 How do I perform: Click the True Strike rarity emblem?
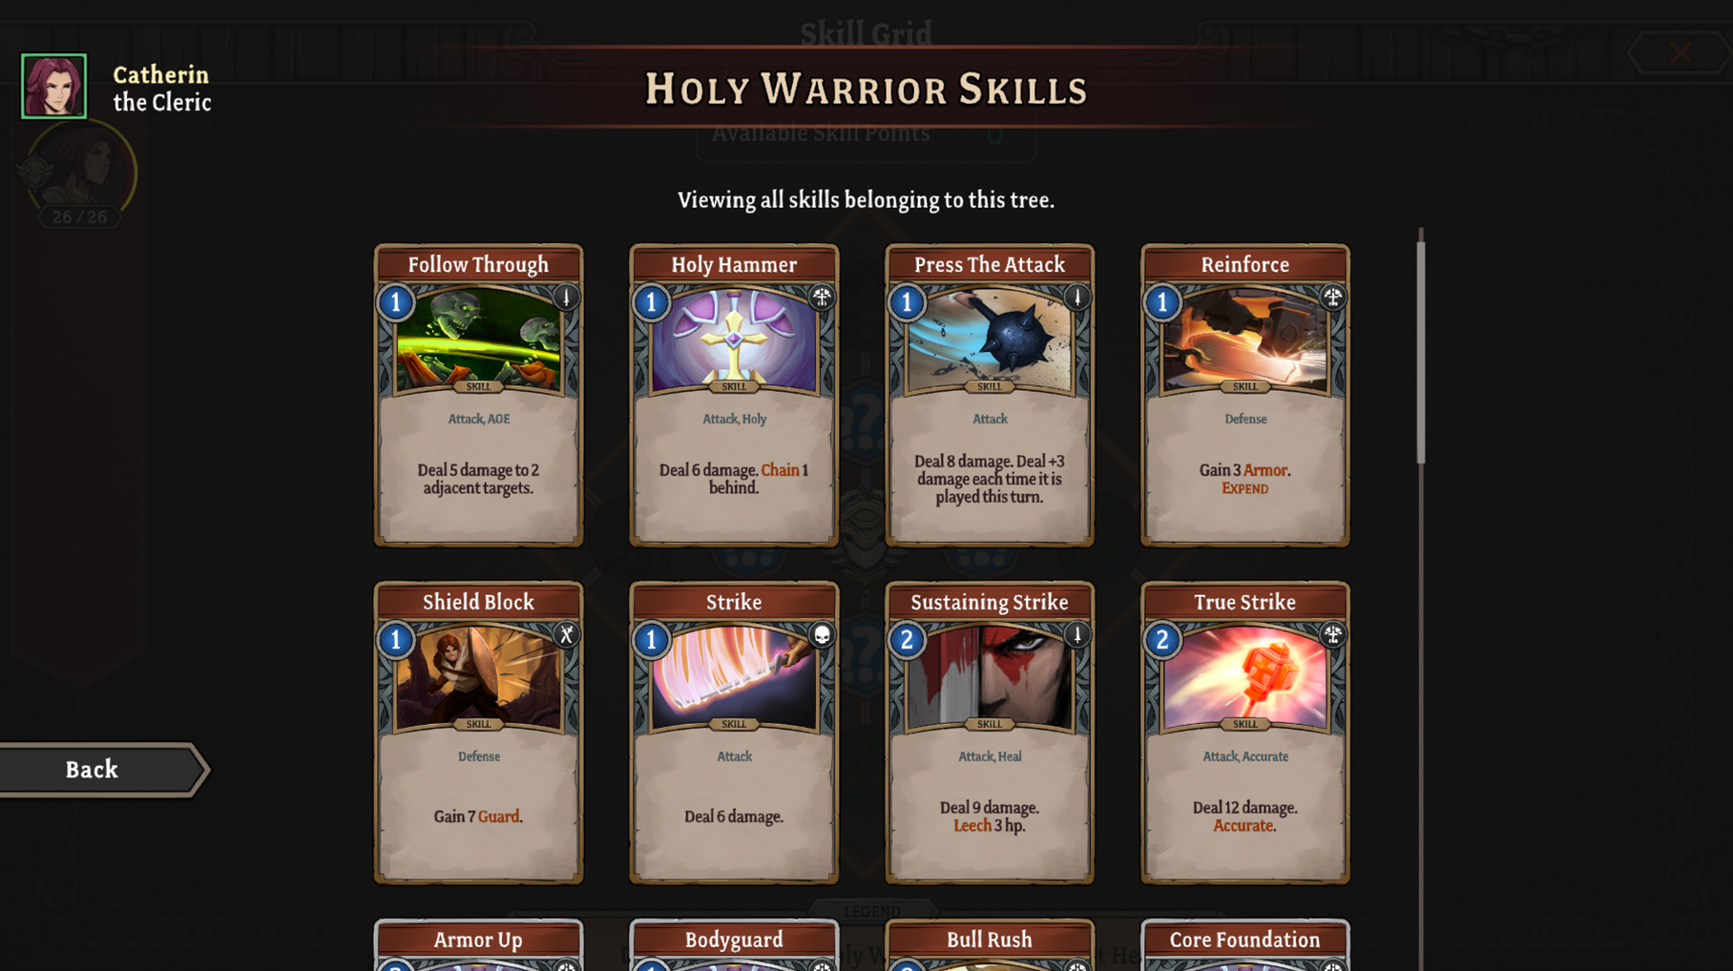(1333, 635)
